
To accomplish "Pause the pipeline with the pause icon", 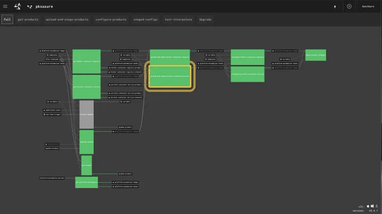I will pos(349,7).
